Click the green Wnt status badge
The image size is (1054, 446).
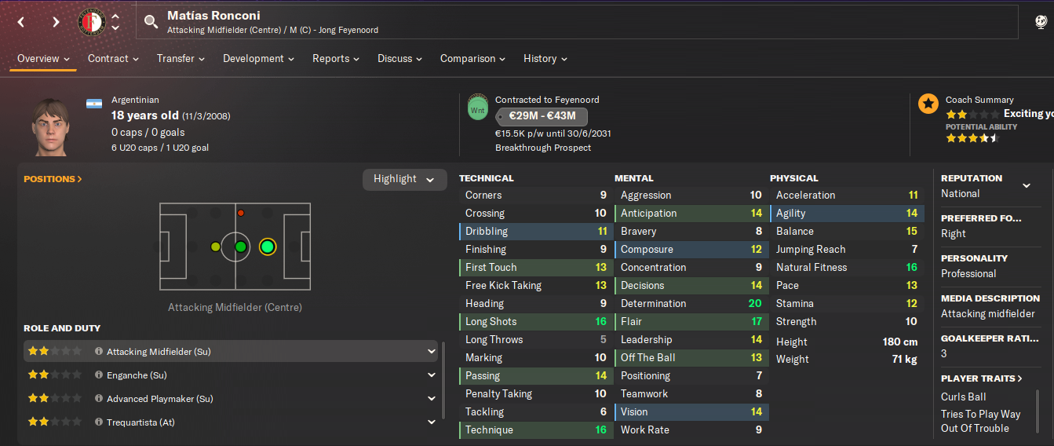(x=477, y=108)
